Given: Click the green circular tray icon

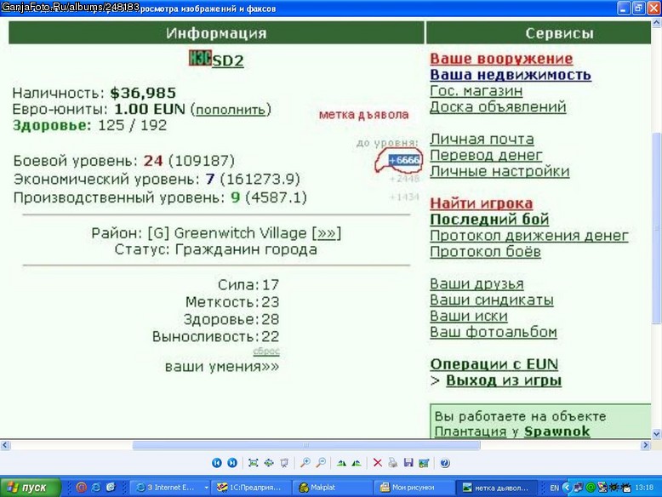Looking at the screenshot, I should pos(591,488).
